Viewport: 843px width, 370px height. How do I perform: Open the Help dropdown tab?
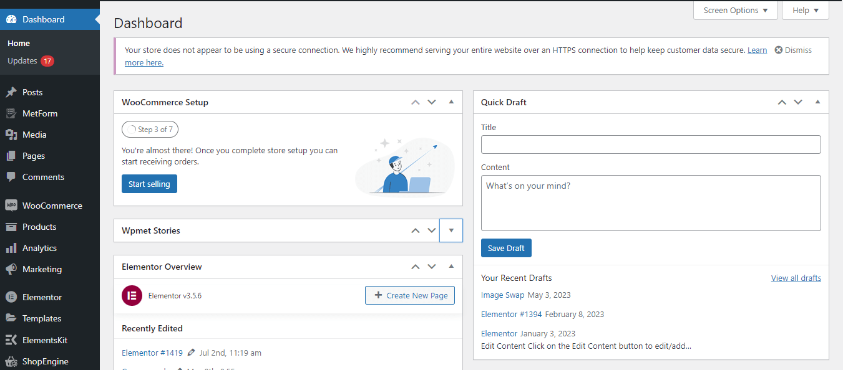(806, 11)
